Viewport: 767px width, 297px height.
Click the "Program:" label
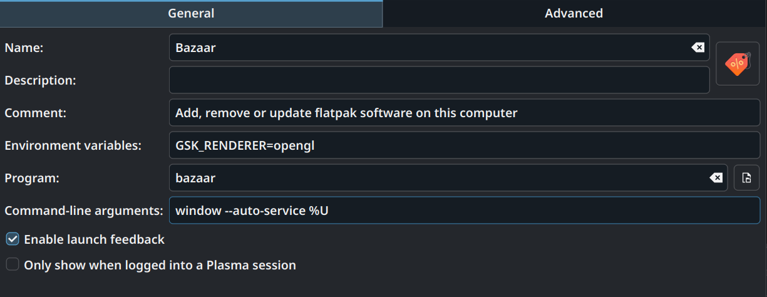coord(32,178)
